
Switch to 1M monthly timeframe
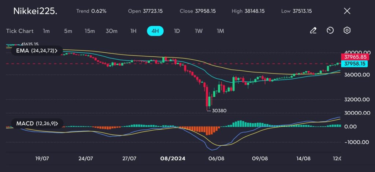tap(220, 31)
